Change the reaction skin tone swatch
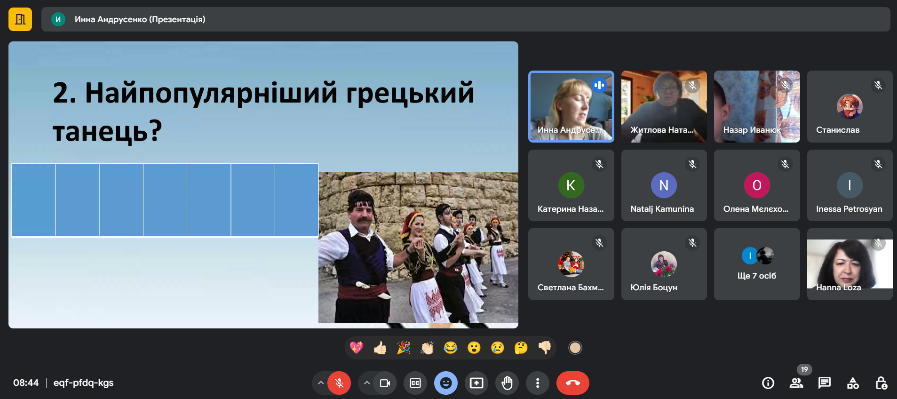Viewport: 897px width, 399px height. pyautogui.click(x=575, y=348)
